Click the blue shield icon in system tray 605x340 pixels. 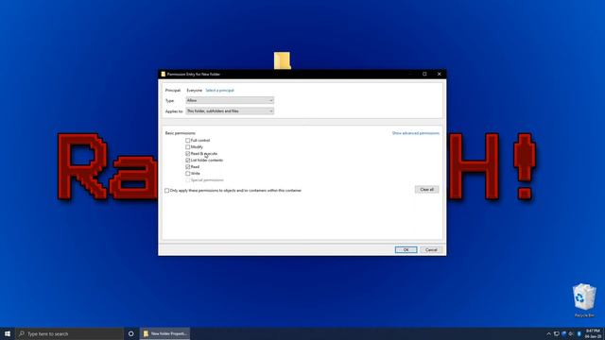click(563, 333)
